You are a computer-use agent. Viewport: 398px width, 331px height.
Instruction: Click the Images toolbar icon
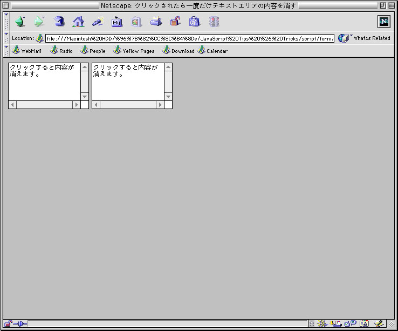136,22
